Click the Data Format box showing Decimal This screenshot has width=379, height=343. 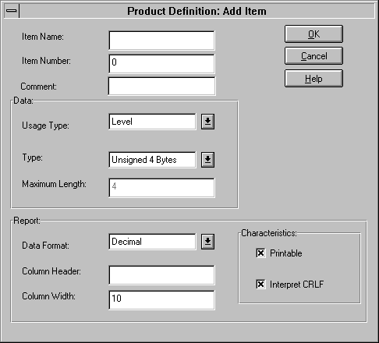152,242
